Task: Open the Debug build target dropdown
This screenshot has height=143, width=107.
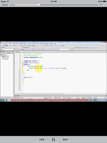Action: [38, 45]
